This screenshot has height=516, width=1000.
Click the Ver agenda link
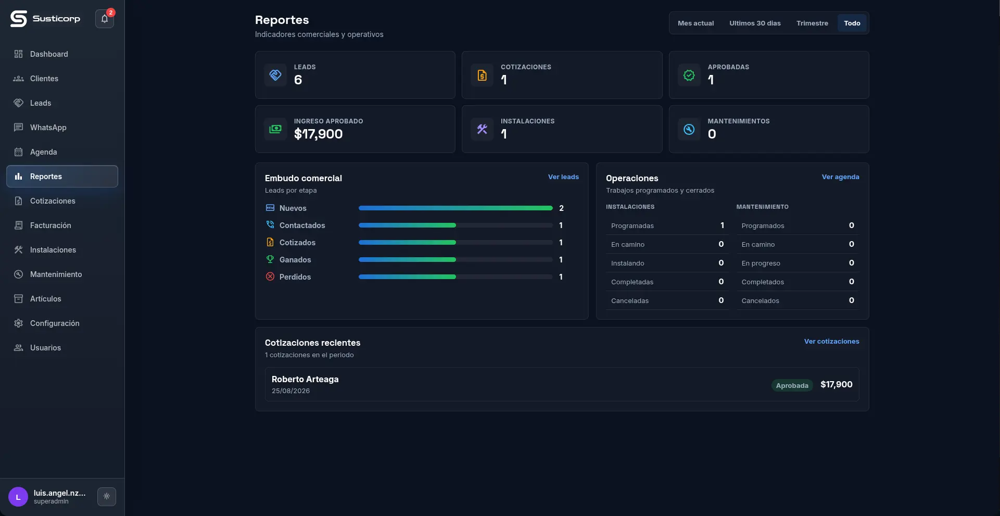(x=840, y=177)
